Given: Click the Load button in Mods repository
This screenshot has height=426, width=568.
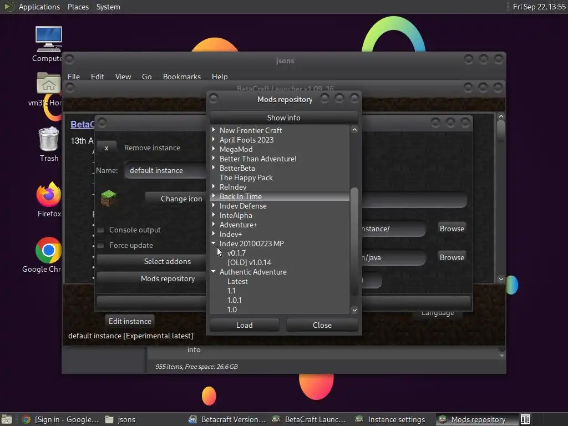Looking at the screenshot, I should [x=245, y=325].
